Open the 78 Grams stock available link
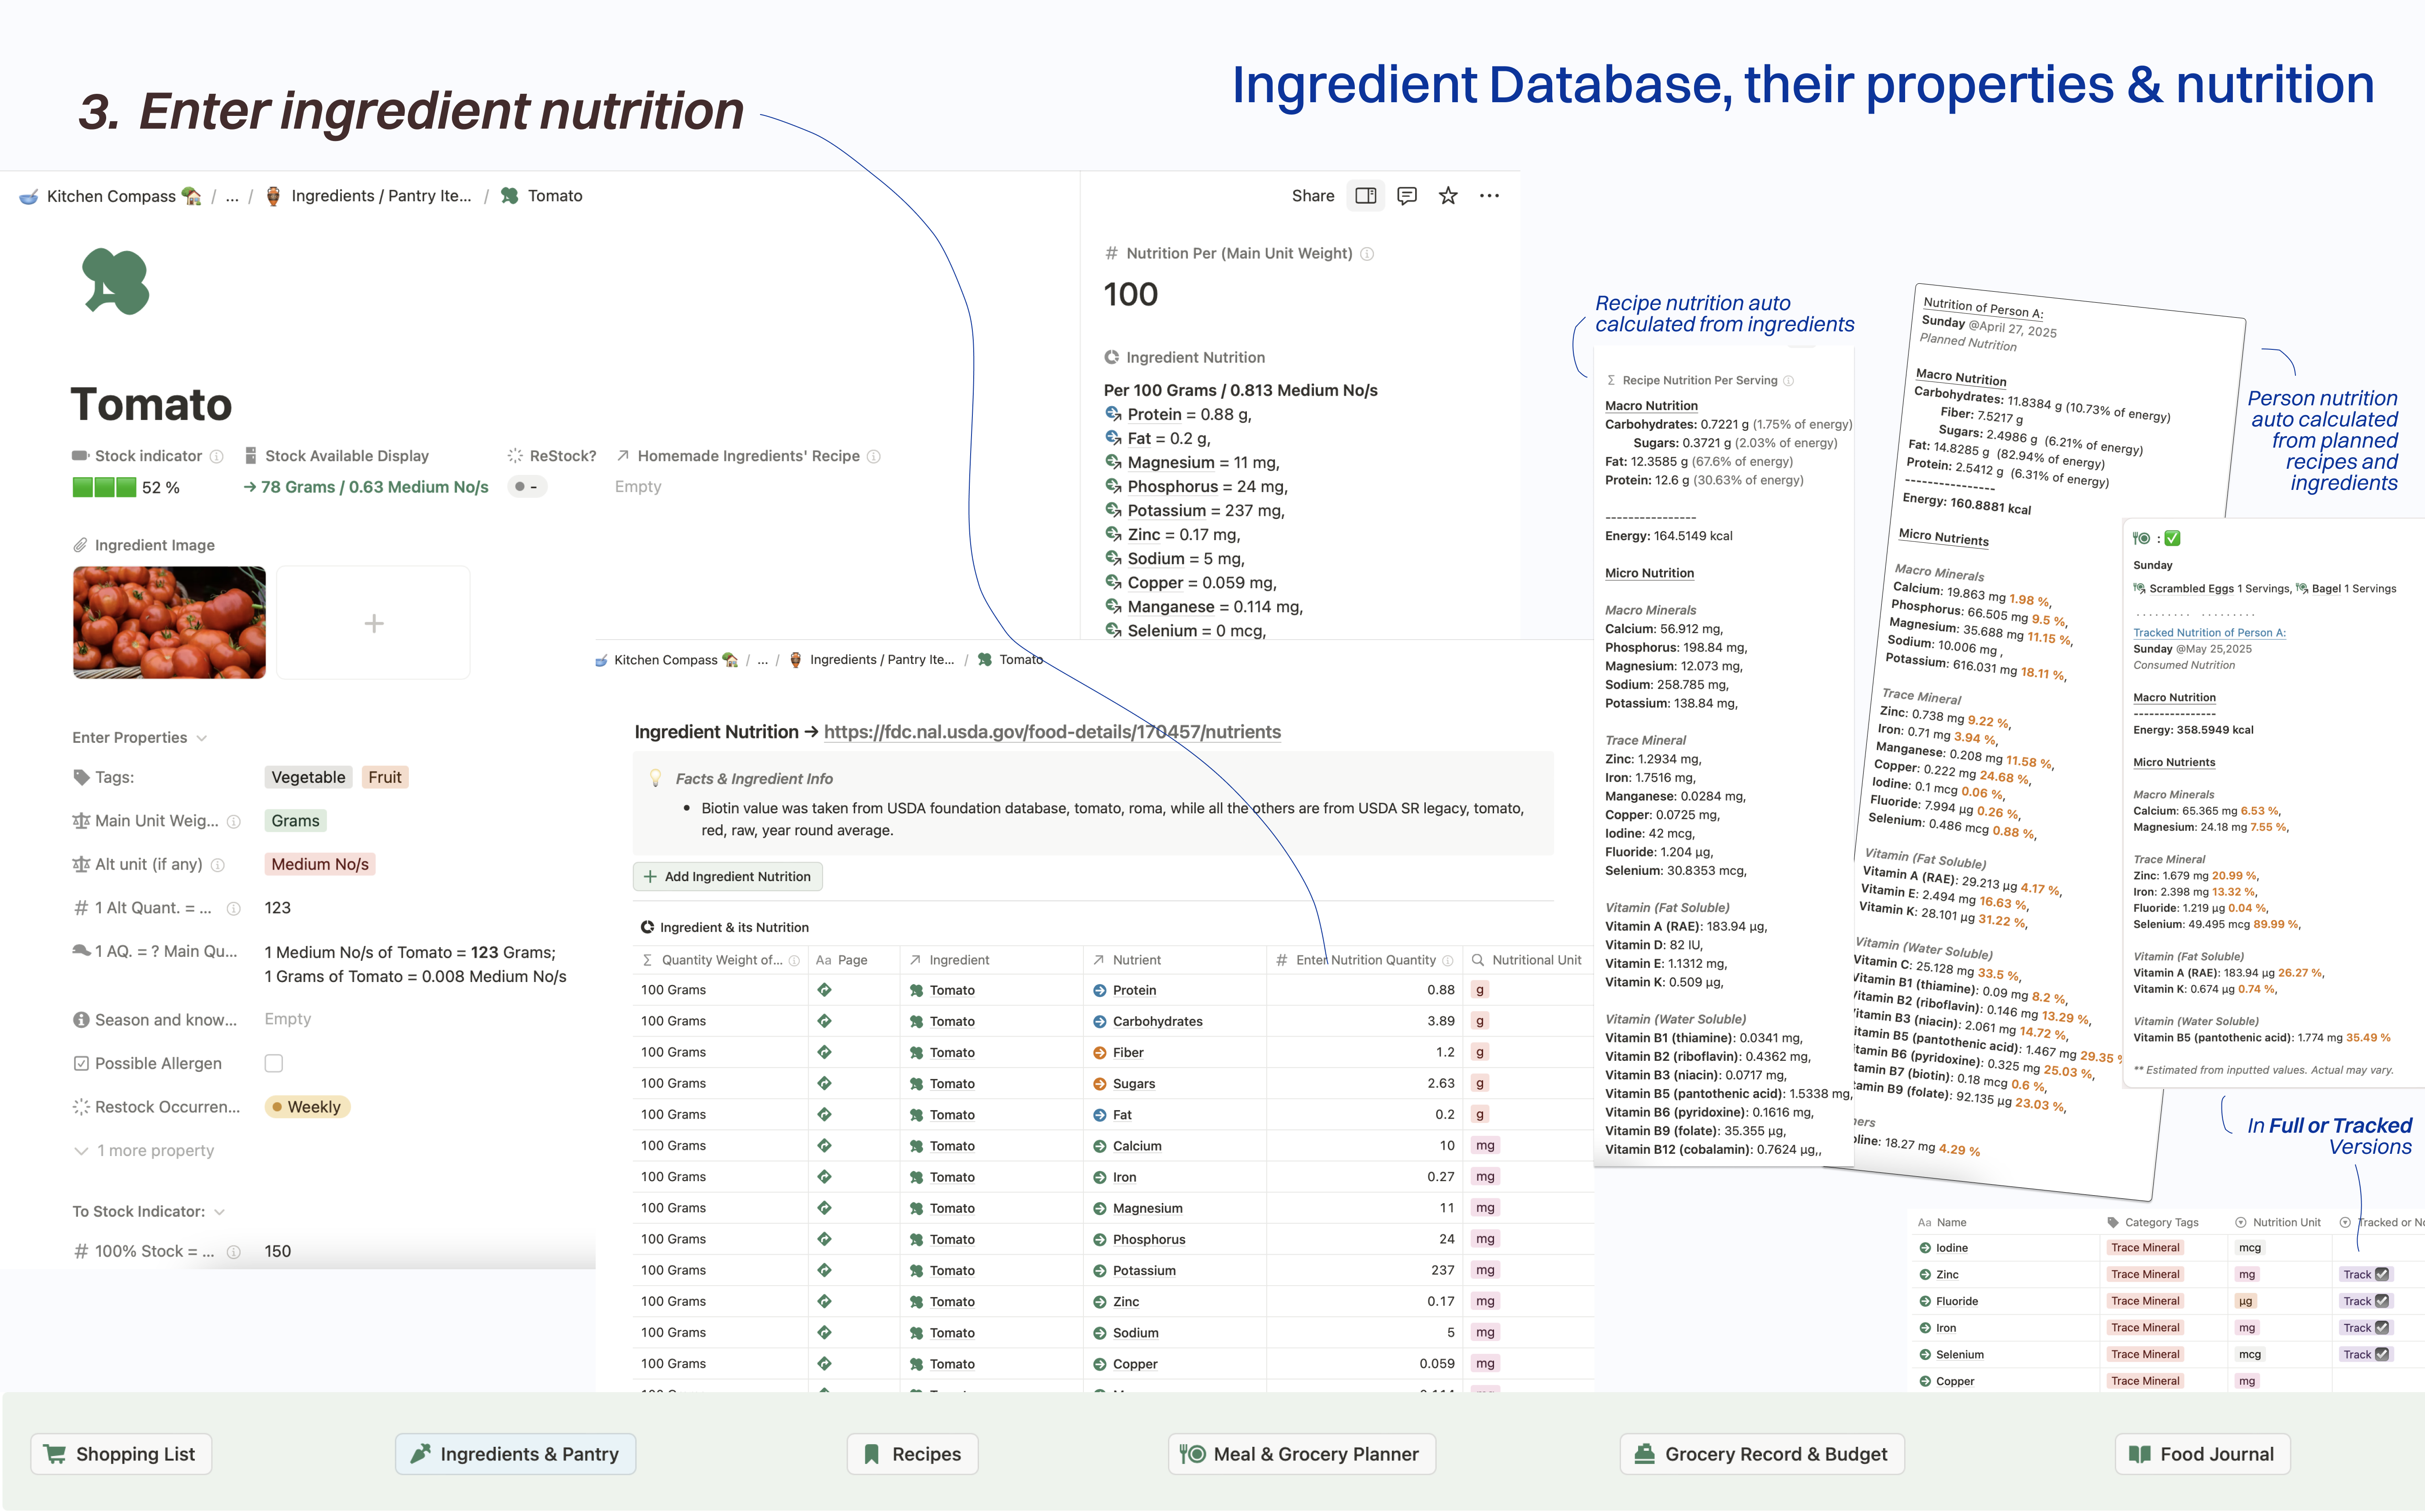Image resolution: width=2425 pixels, height=1512 pixels. [366, 487]
